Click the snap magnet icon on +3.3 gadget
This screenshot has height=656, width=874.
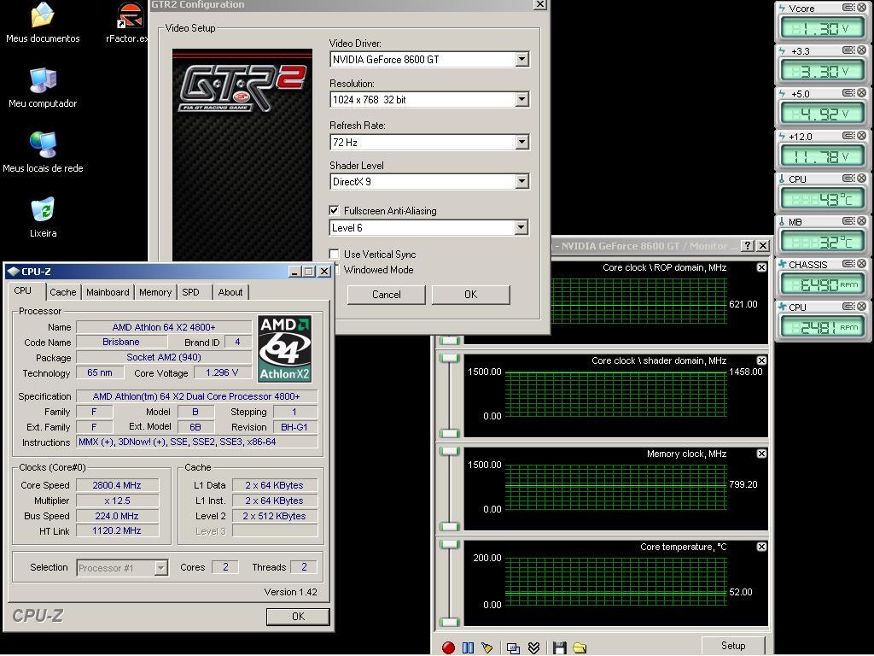coord(848,50)
